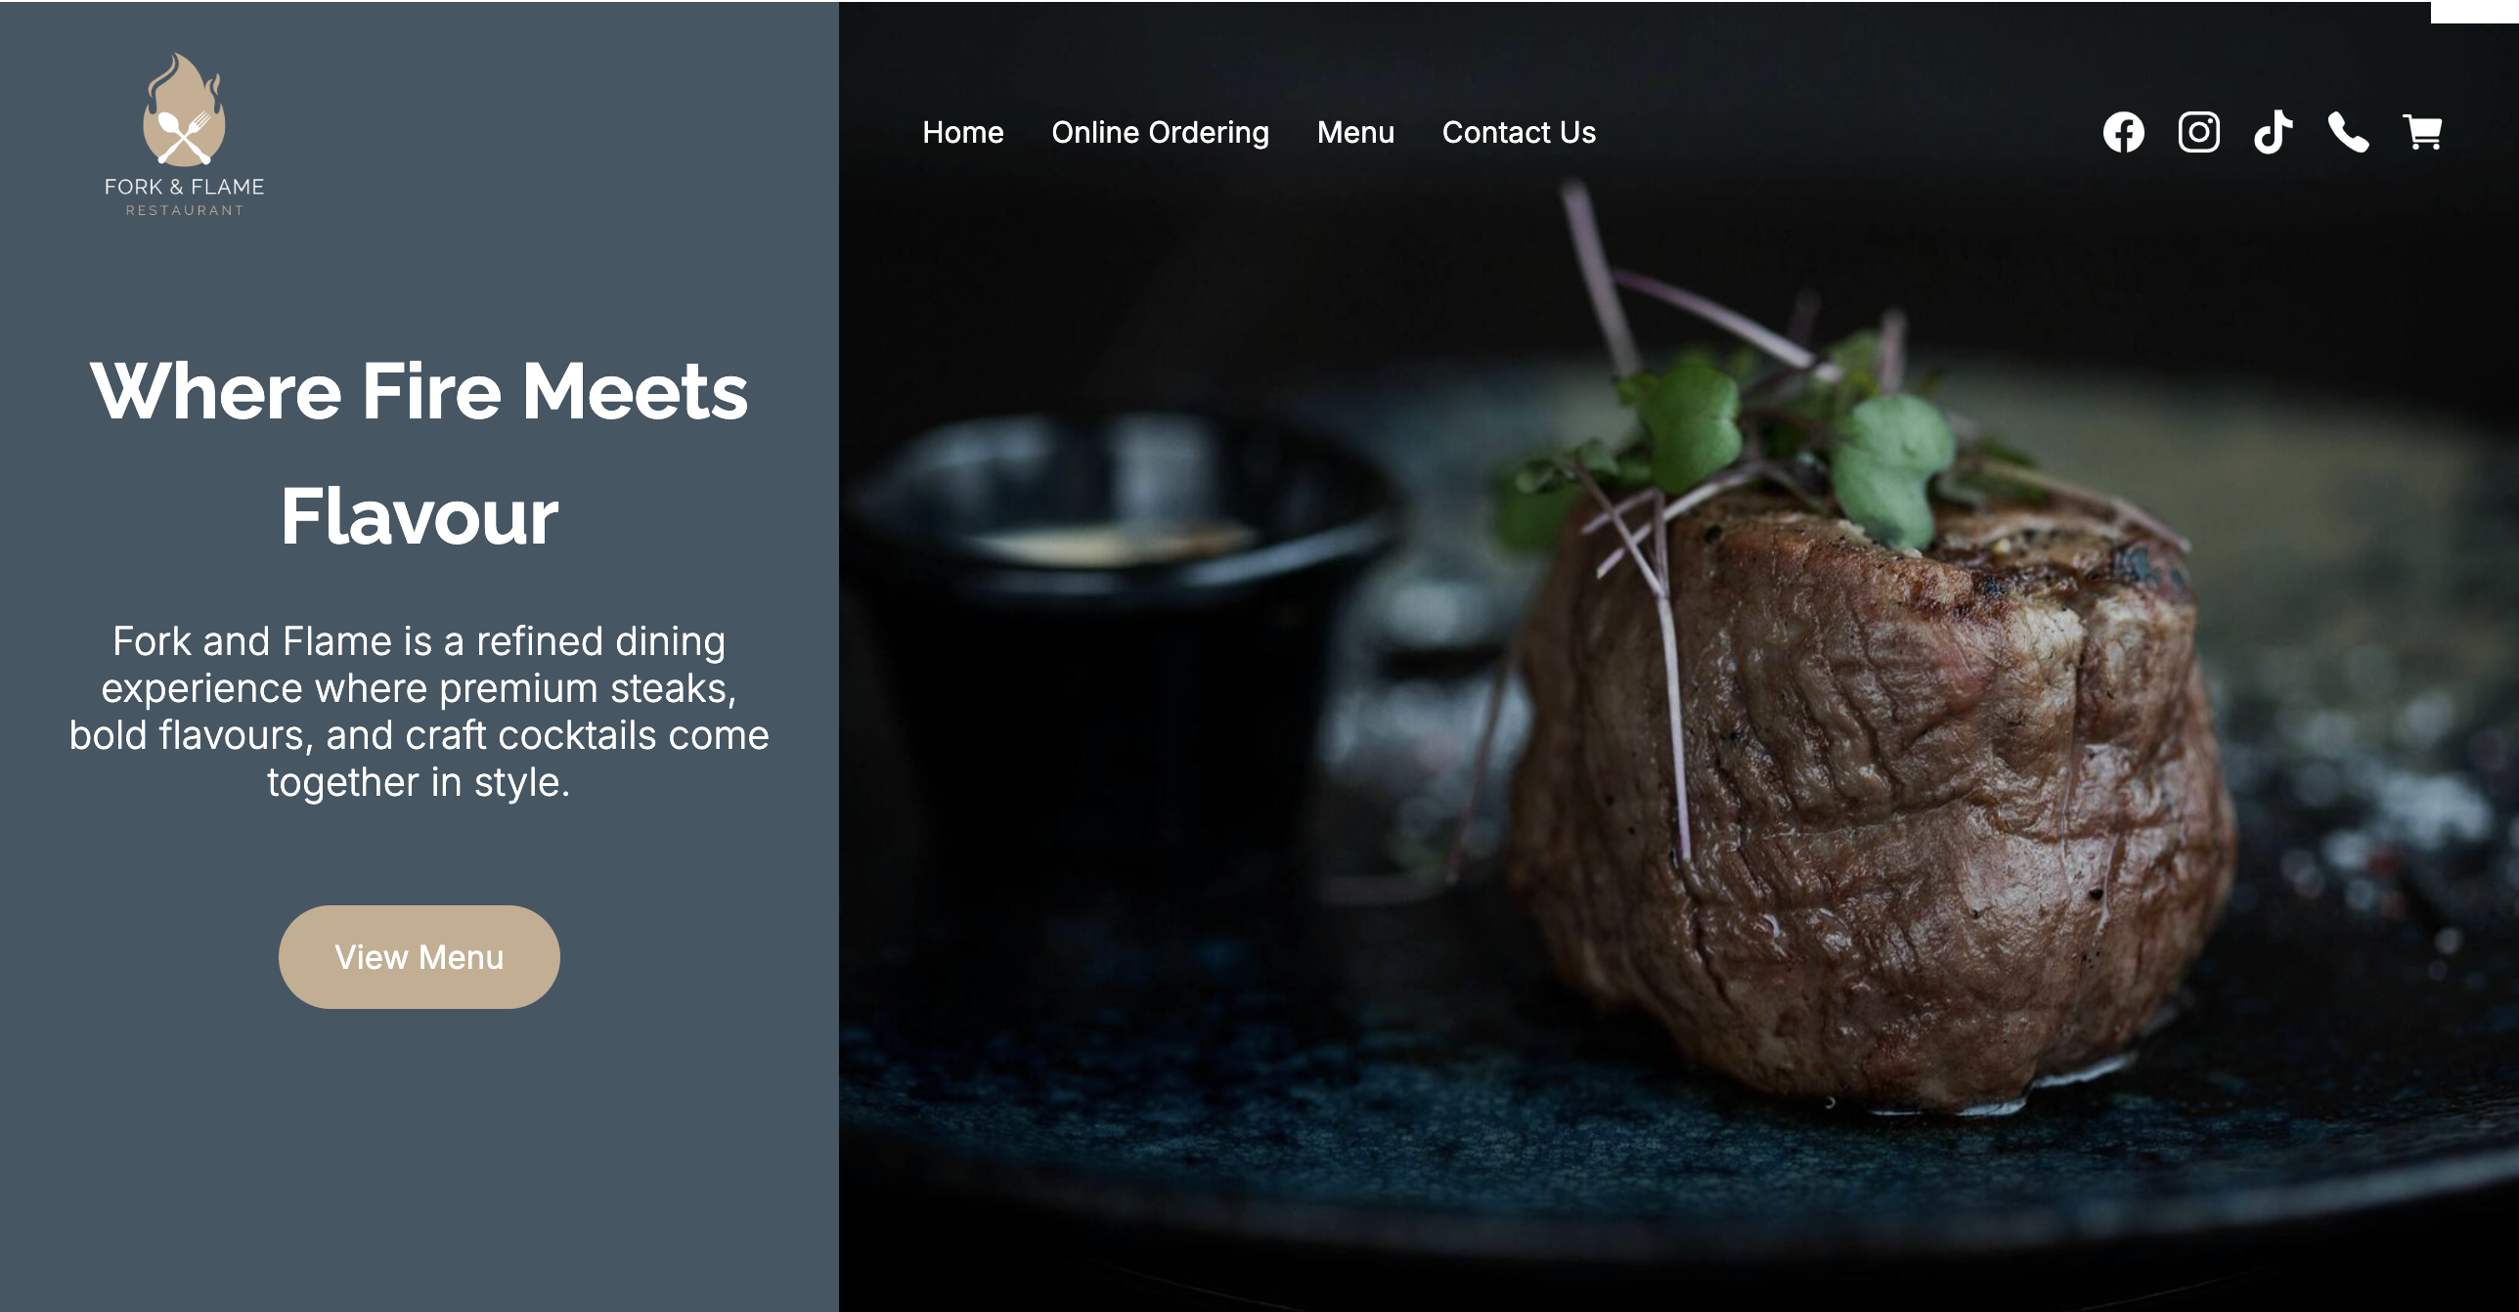
Task: Click the word Flavour in the headline
Action: [x=420, y=517]
